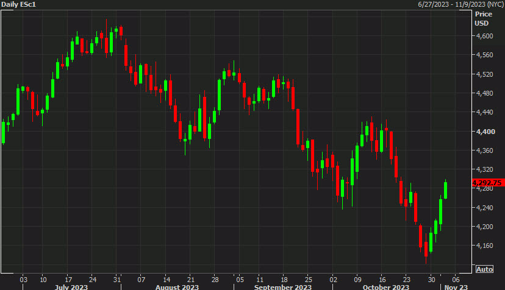This screenshot has width=505, height=290.
Task: Click the 05 date tick in September
Action: (x=240, y=280)
